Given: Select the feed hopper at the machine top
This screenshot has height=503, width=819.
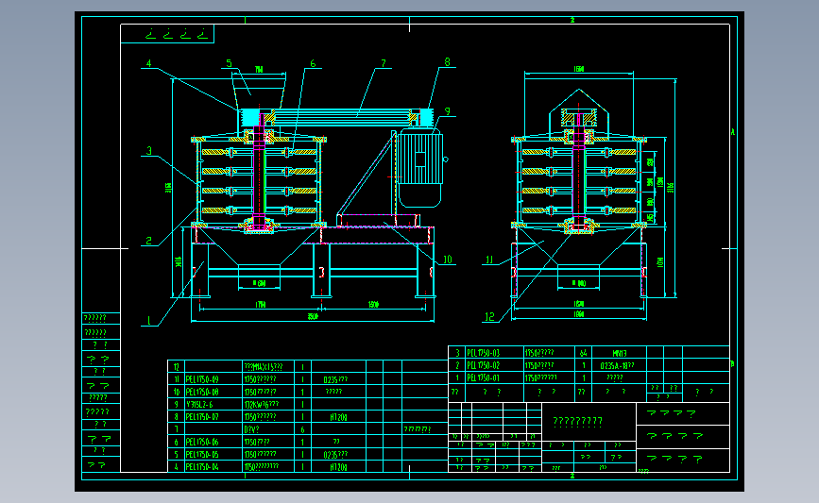Looking at the screenshot, I should pyautogui.click(x=259, y=91).
